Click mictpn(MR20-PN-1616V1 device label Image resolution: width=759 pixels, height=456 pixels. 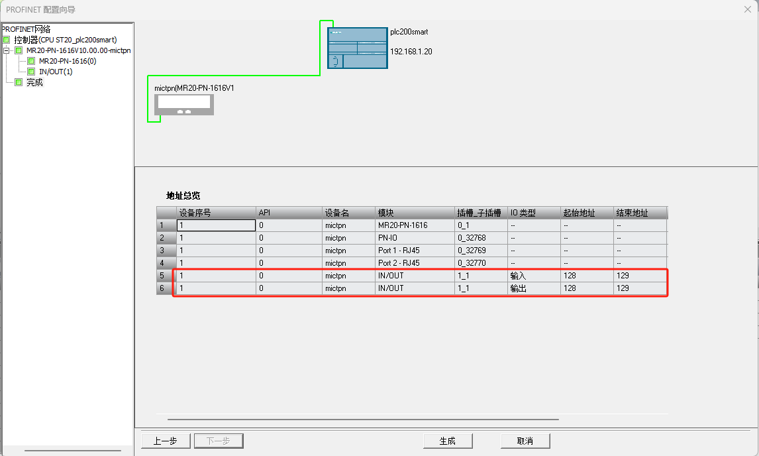(x=194, y=88)
